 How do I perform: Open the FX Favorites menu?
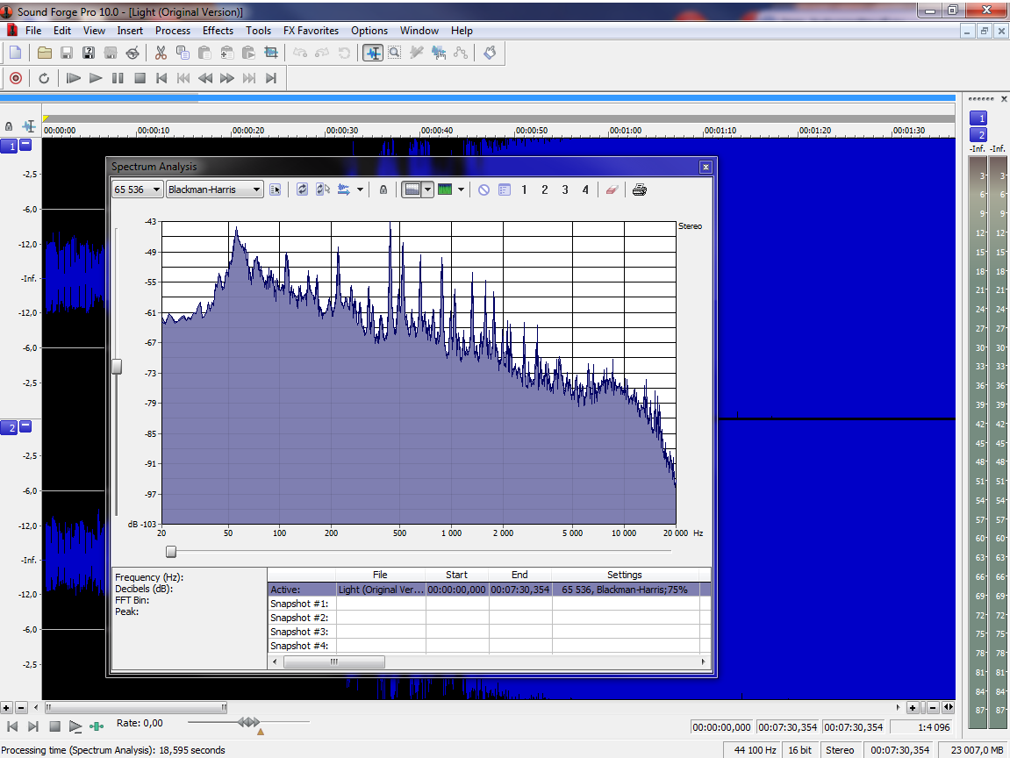pos(312,31)
